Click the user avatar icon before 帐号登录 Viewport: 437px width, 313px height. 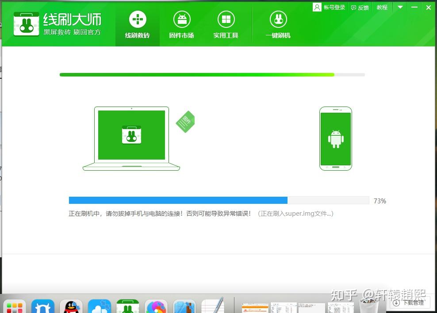[317, 7]
